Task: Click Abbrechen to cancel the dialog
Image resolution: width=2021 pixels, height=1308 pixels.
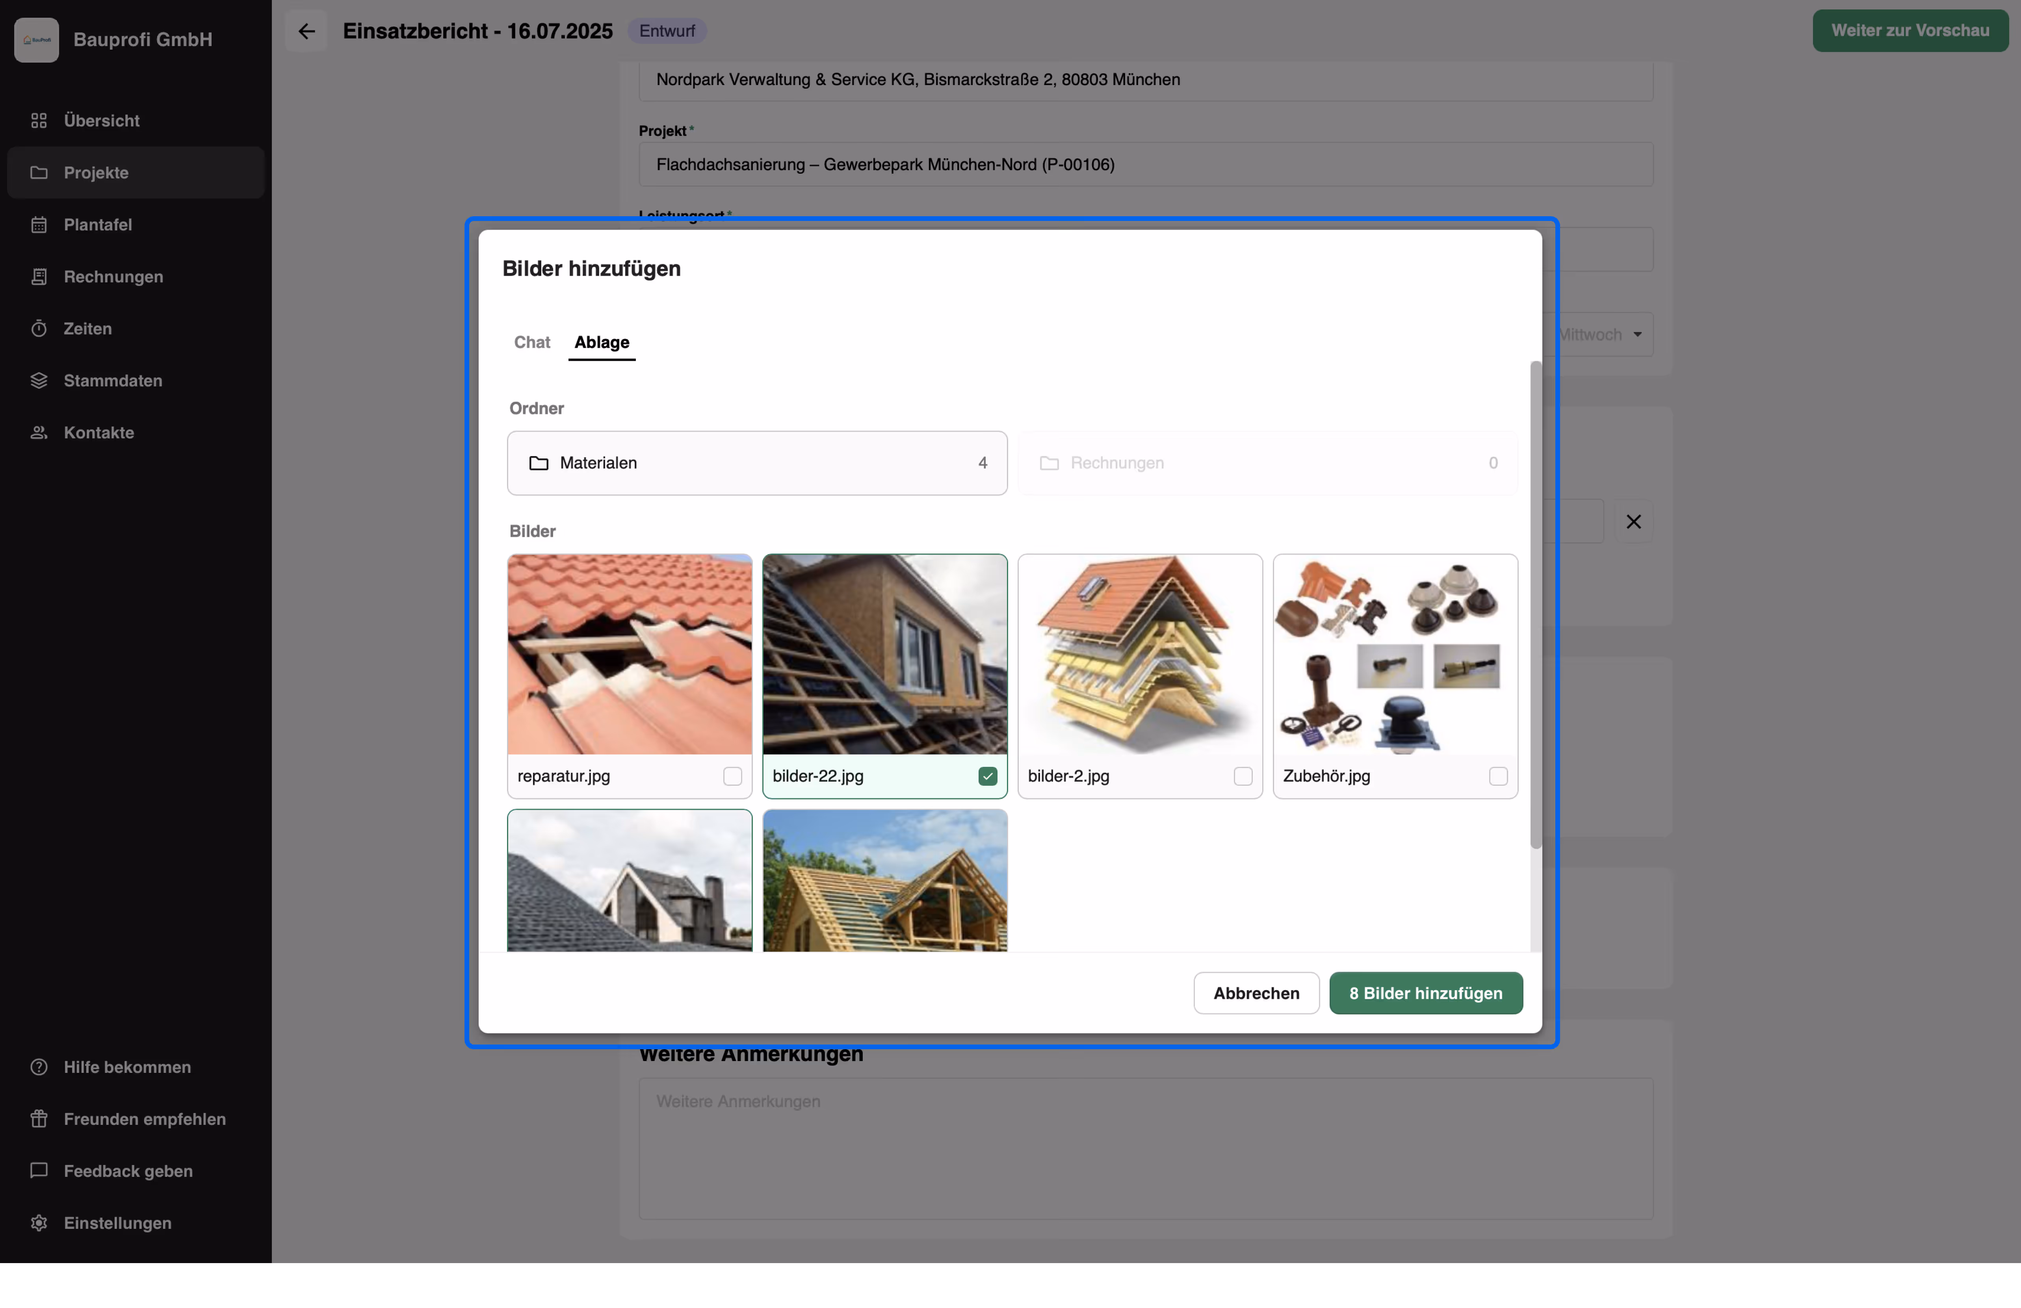Action: pyautogui.click(x=1256, y=993)
